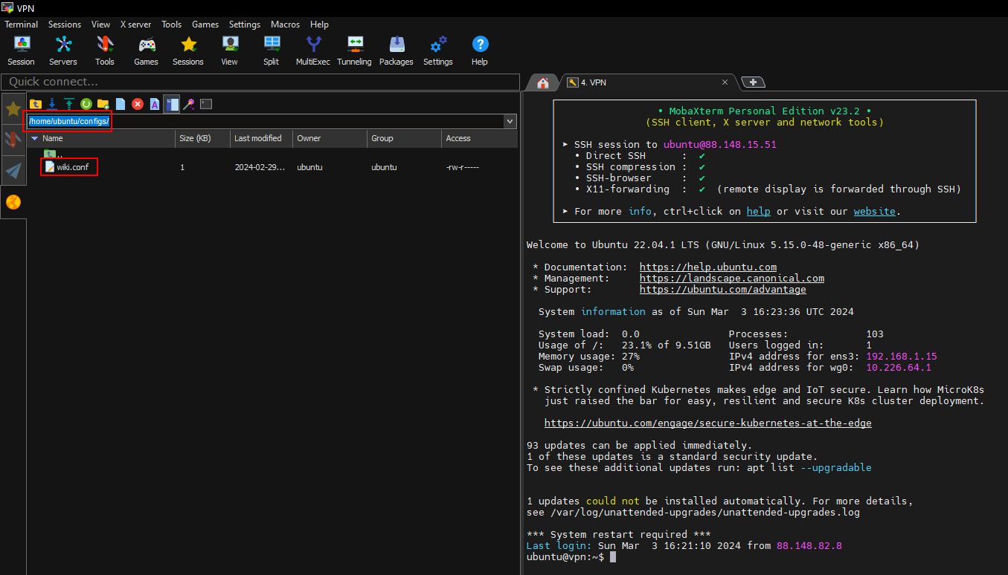Sort files by the Name column
The height and width of the screenshot is (575, 1008).
point(52,138)
